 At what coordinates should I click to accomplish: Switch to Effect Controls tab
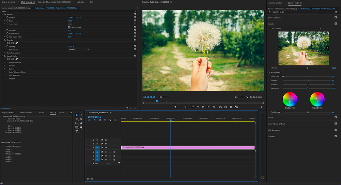(x=26, y=2)
